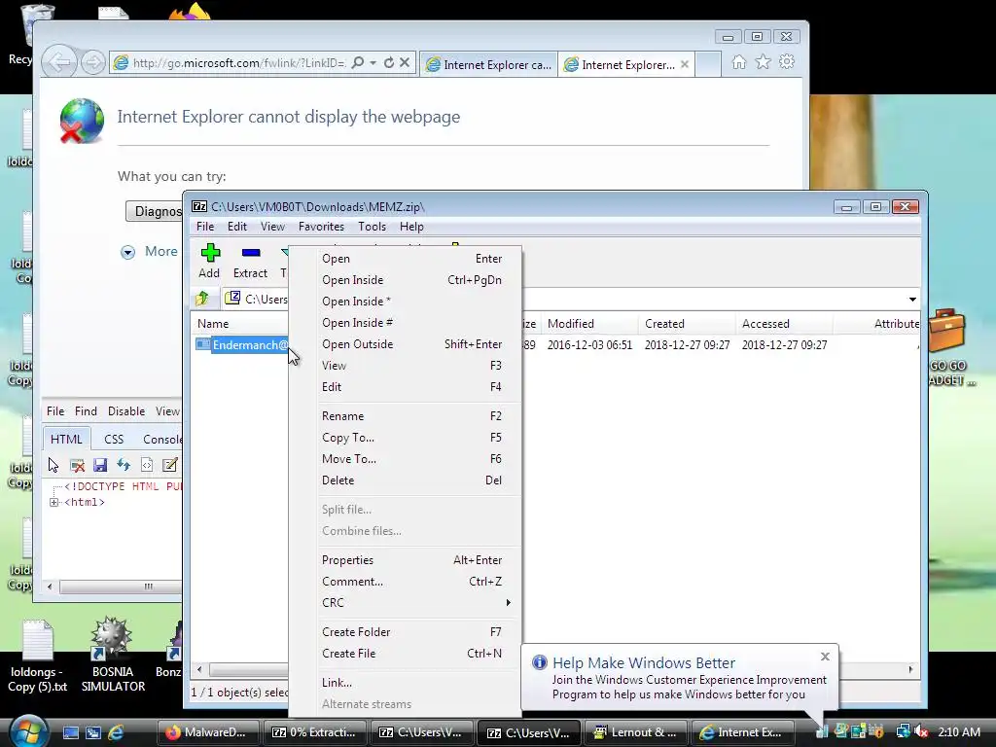The image size is (996, 747).
Task: Refresh the Internet Explorer page
Action: [x=389, y=62]
